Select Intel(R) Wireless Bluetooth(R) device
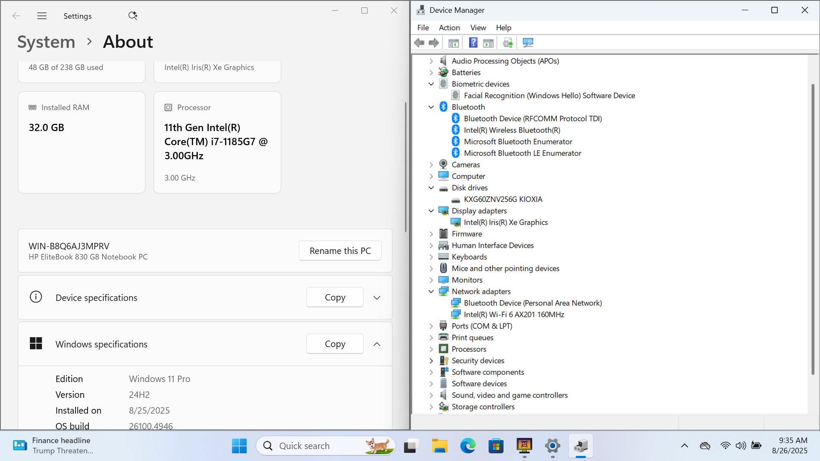The width and height of the screenshot is (820, 461). pos(512,130)
